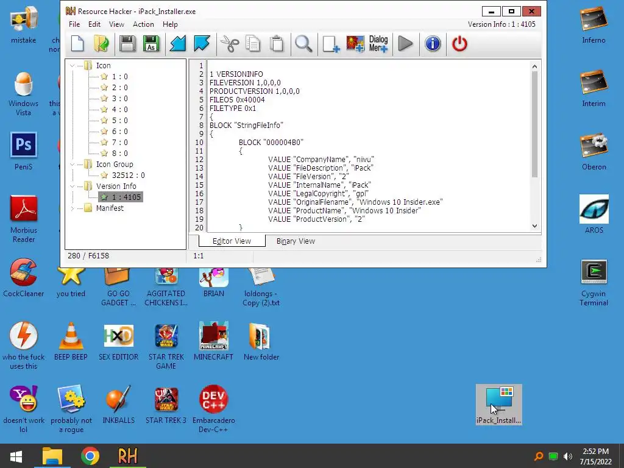The height and width of the screenshot is (468, 624).
Task: Click the Save floppy disk icon
Action: tap(127, 44)
